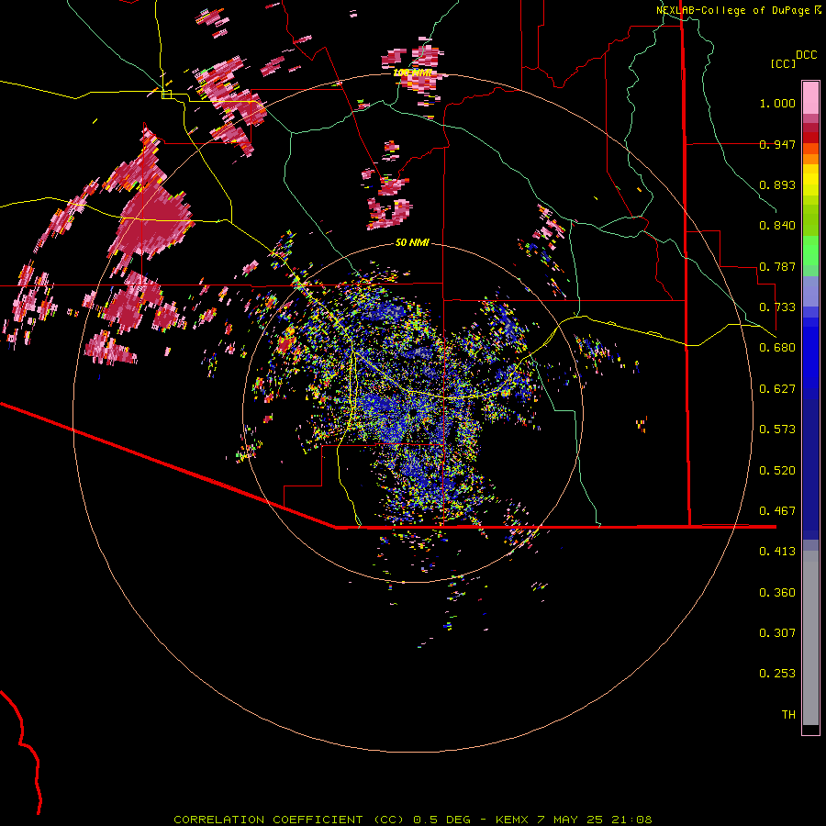Select the 0.893 color scale value
The height and width of the screenshot is (826, 826).
[x=777, y=184]
